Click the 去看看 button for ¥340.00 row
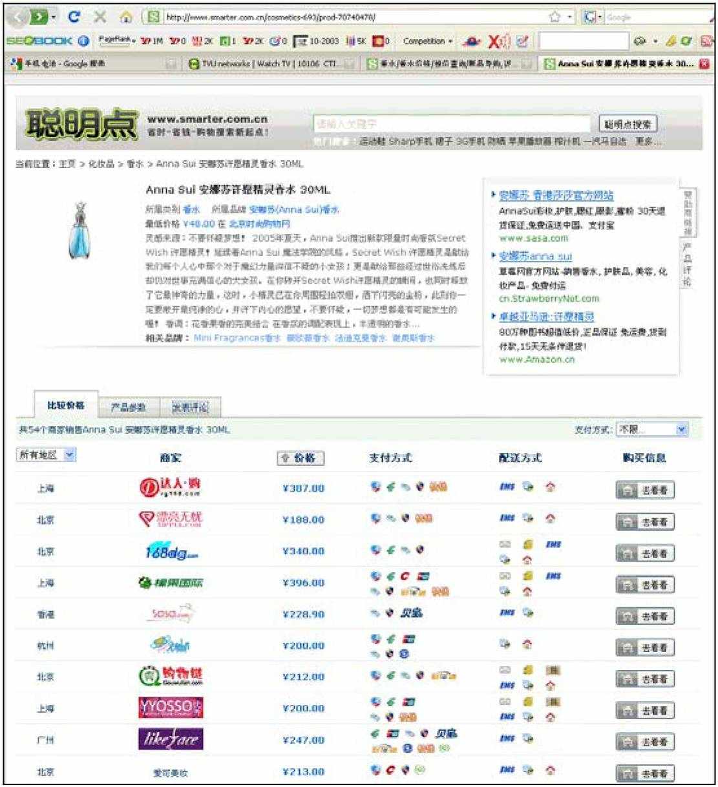 click(644, 554)
